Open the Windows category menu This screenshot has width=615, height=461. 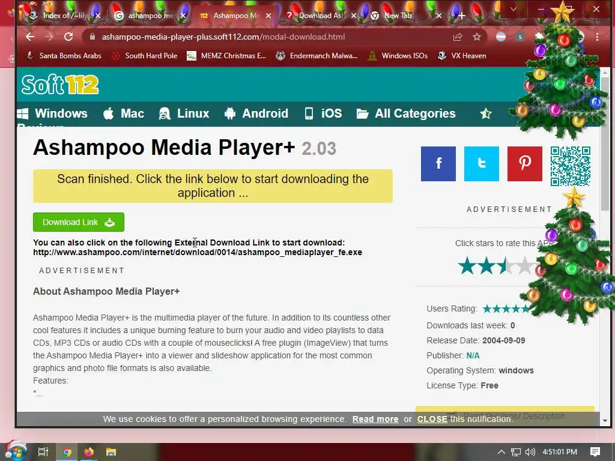click(53, 113)
